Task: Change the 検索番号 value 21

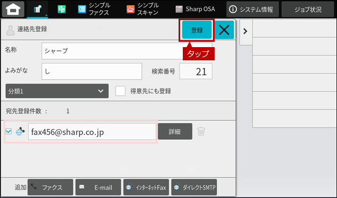Action: (196, 71)
